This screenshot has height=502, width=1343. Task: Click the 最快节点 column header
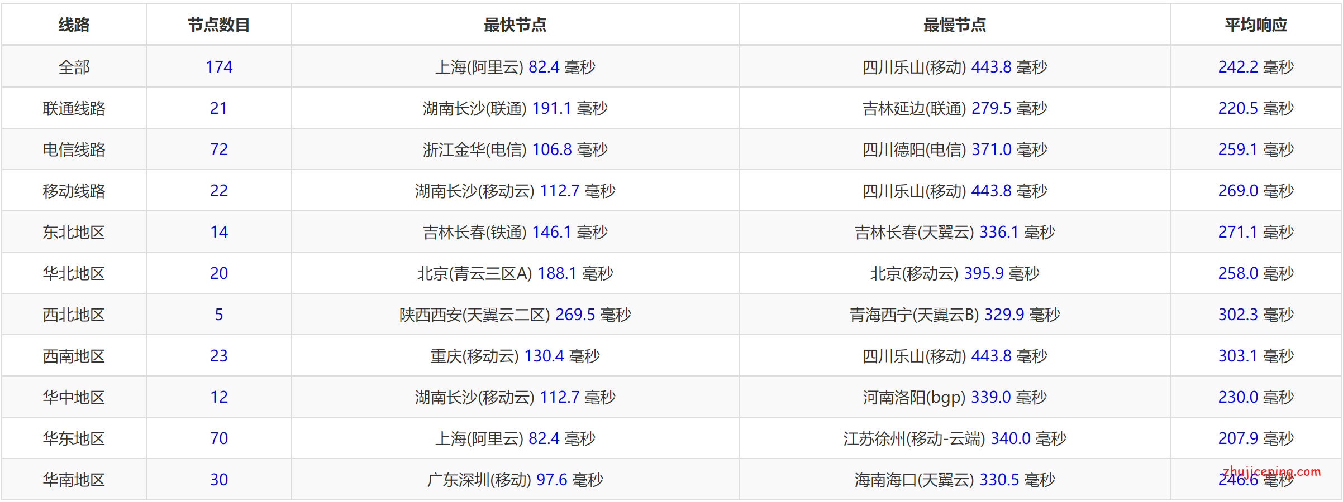[x=515, y=25]
